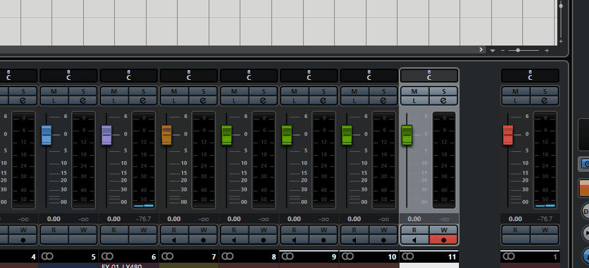Mute channel 5 with the M button

coord(53,91)
